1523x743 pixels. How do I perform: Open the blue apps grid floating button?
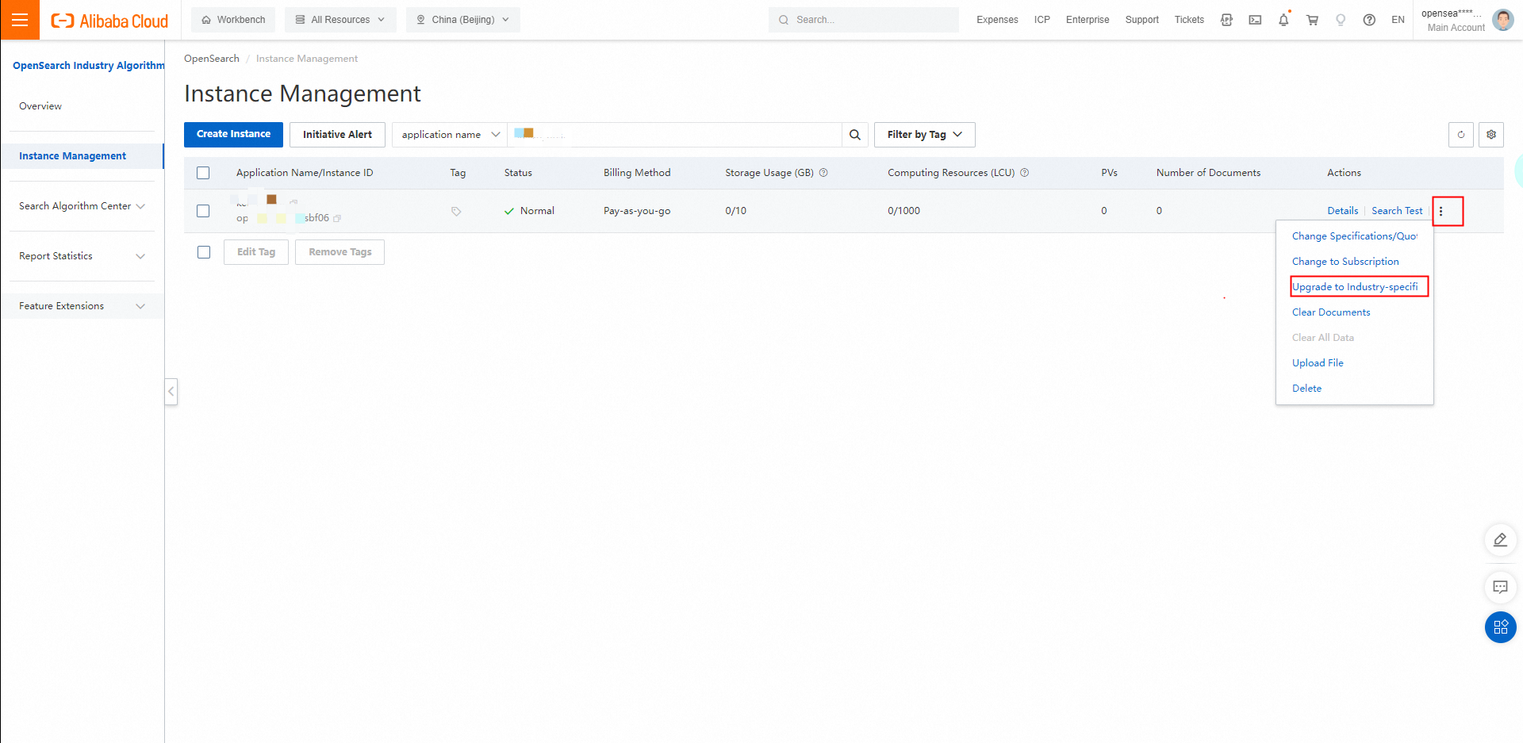[x=1500, y=627]
